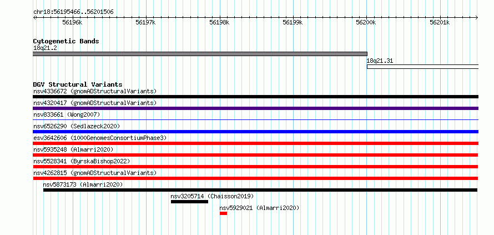Open variant nsv3205714 (Chaisson2019) label

point(212,197)
